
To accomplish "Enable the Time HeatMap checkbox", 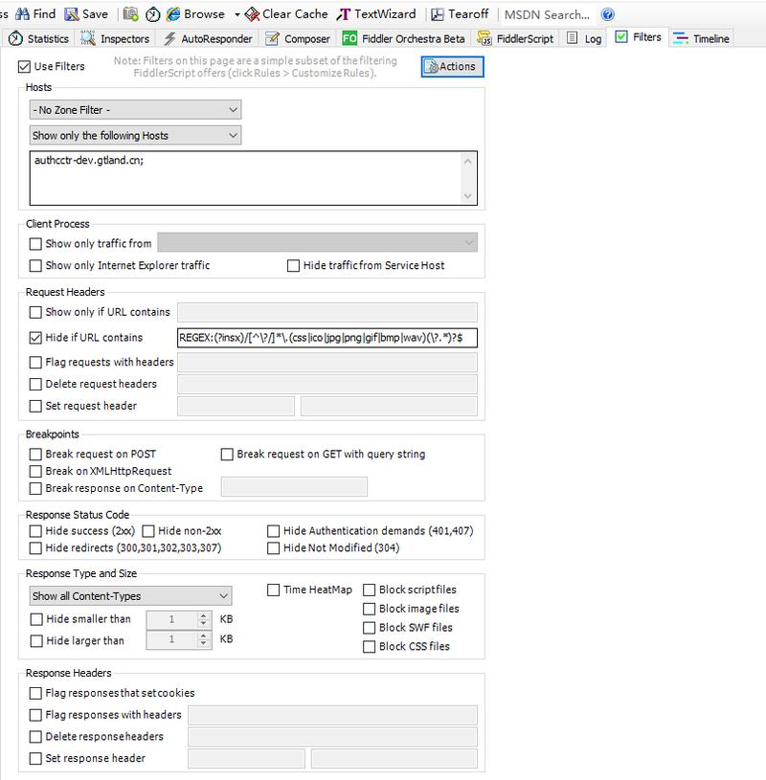I will [273, 590].
